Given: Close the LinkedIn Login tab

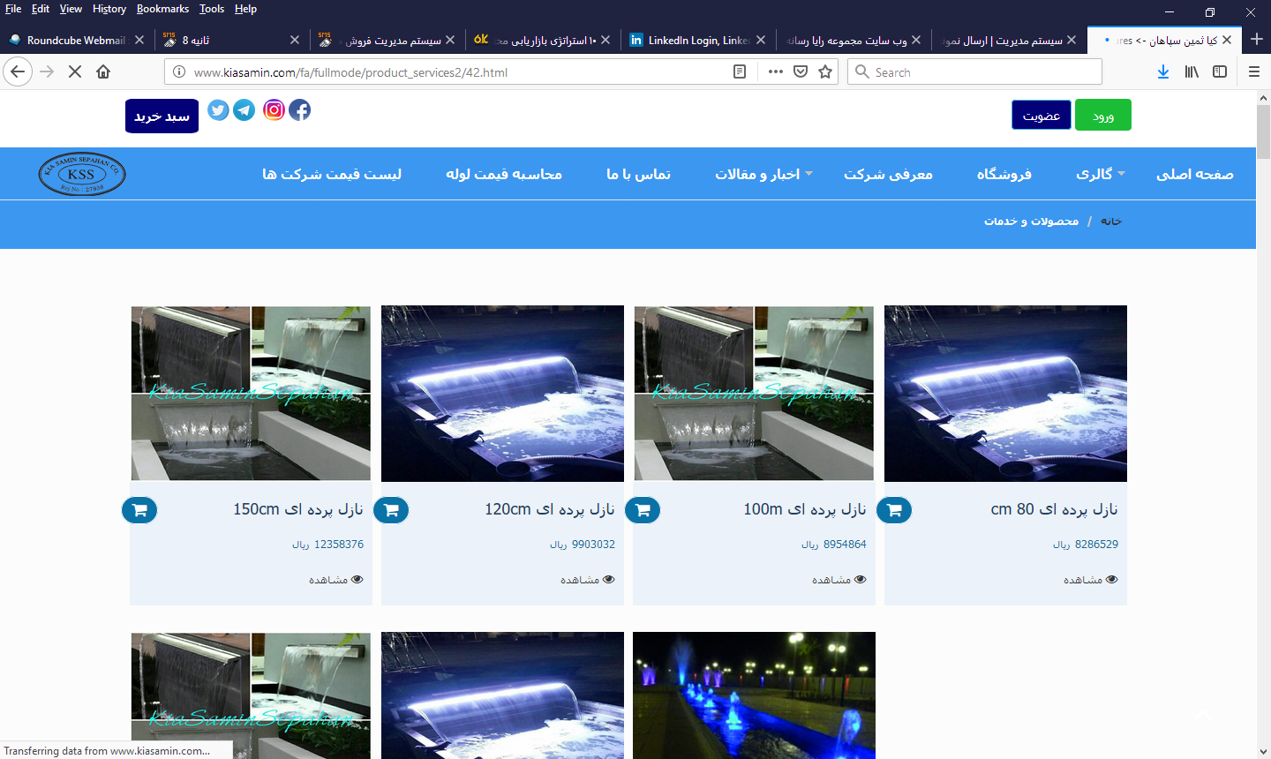Looking at the screenshot, I should coord(761,40).
